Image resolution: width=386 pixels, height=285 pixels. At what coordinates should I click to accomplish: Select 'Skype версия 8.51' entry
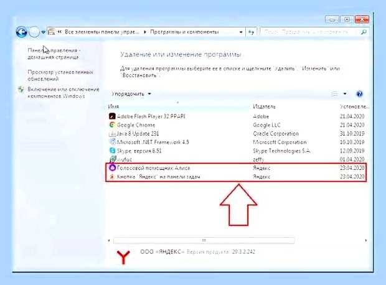click(x=139, y=151)
